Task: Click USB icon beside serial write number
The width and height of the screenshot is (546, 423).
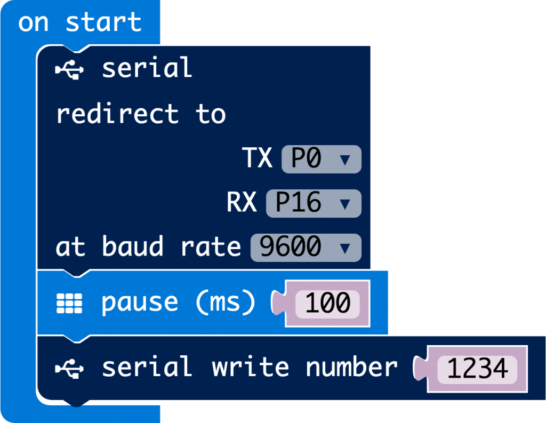Action: 69,368
